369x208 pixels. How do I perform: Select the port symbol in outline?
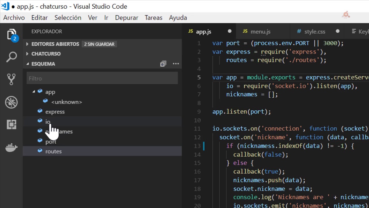(x=102, y=142)
